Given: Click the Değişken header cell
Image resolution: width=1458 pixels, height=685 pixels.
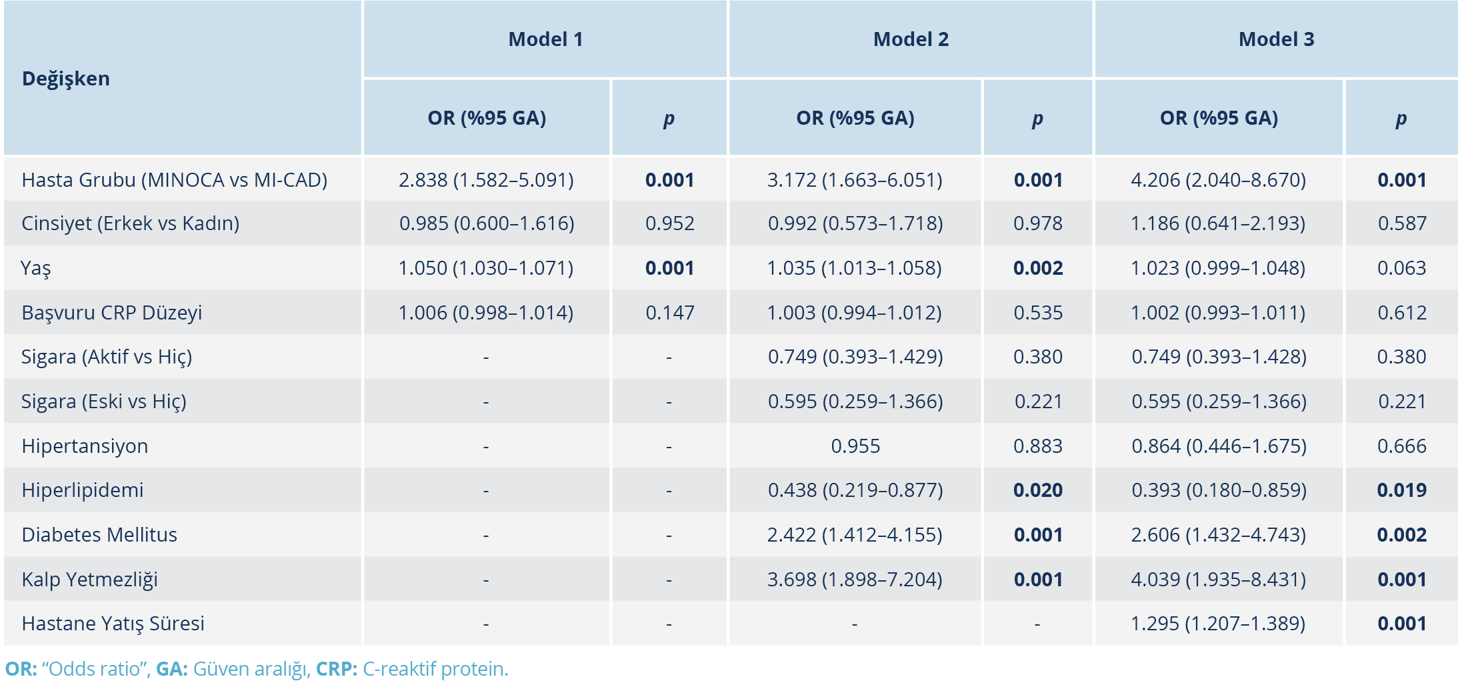Looking at the screenshot, I should tap(66, 79).
